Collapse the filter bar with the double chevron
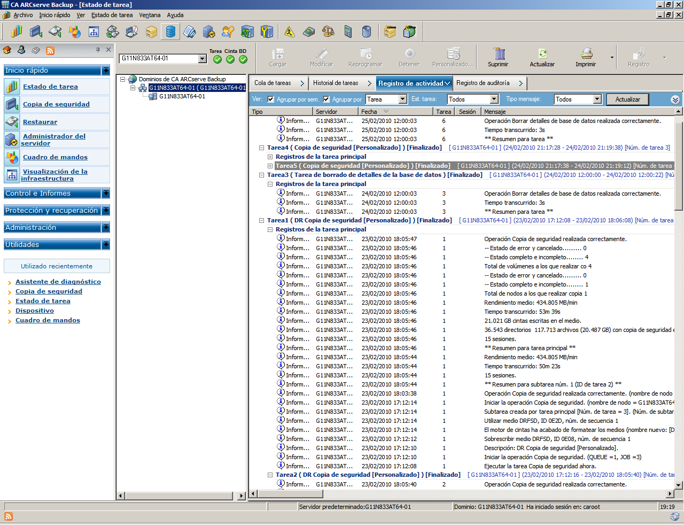Screen dimensions: 684x526 (x=674, y=99)
